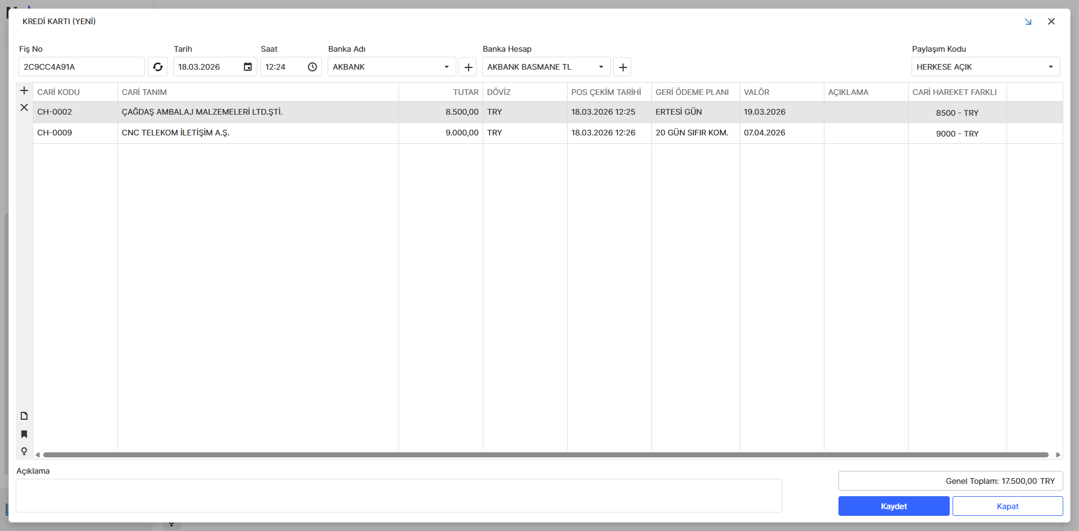Regenerate the Fiş No code
Screen dimensions: 1079x531
point(158,67)
